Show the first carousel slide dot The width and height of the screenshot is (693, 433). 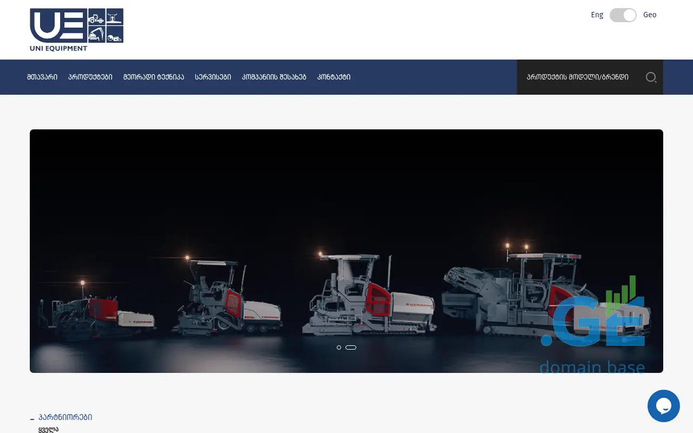point(339,347)
